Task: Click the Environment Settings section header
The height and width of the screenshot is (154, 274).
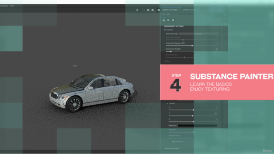Action: (x=174, y=26)
